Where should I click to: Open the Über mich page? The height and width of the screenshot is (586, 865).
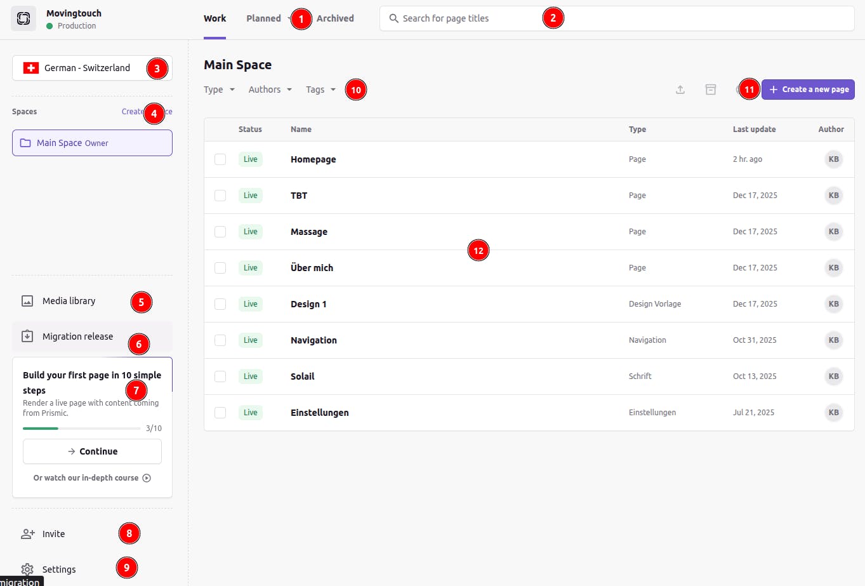point(312,268)
